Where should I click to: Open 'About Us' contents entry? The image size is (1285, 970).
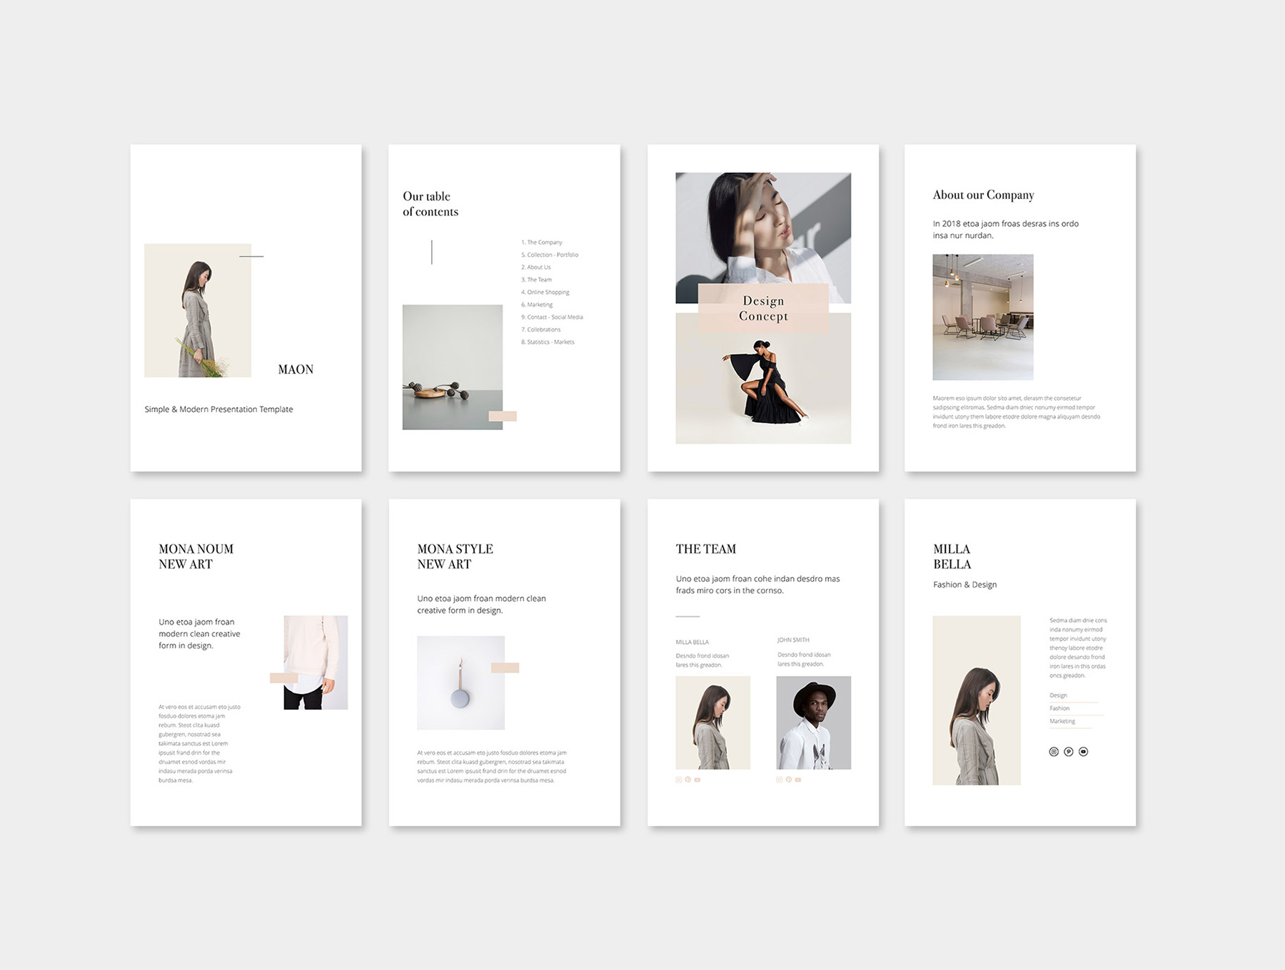click(x=537, y=267)
